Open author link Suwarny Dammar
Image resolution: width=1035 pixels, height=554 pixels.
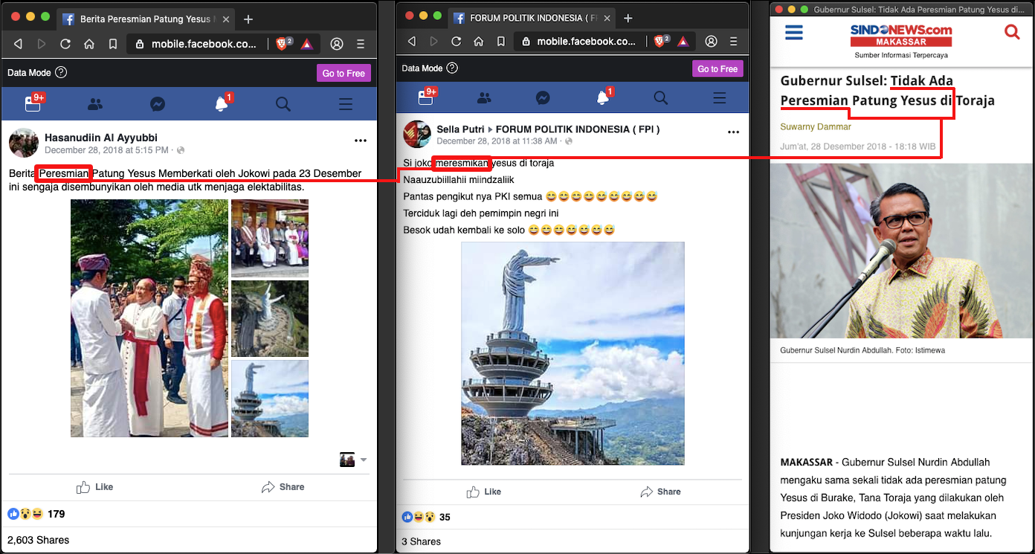815,126
